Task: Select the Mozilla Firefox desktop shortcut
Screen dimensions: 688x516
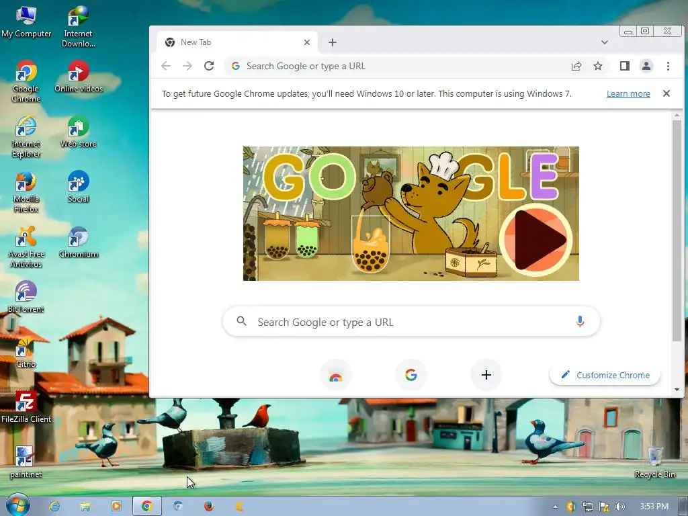Action: [26, 192]
